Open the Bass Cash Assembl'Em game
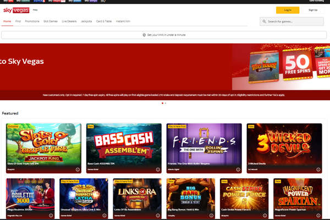330x220 pixels. [124, 148]
